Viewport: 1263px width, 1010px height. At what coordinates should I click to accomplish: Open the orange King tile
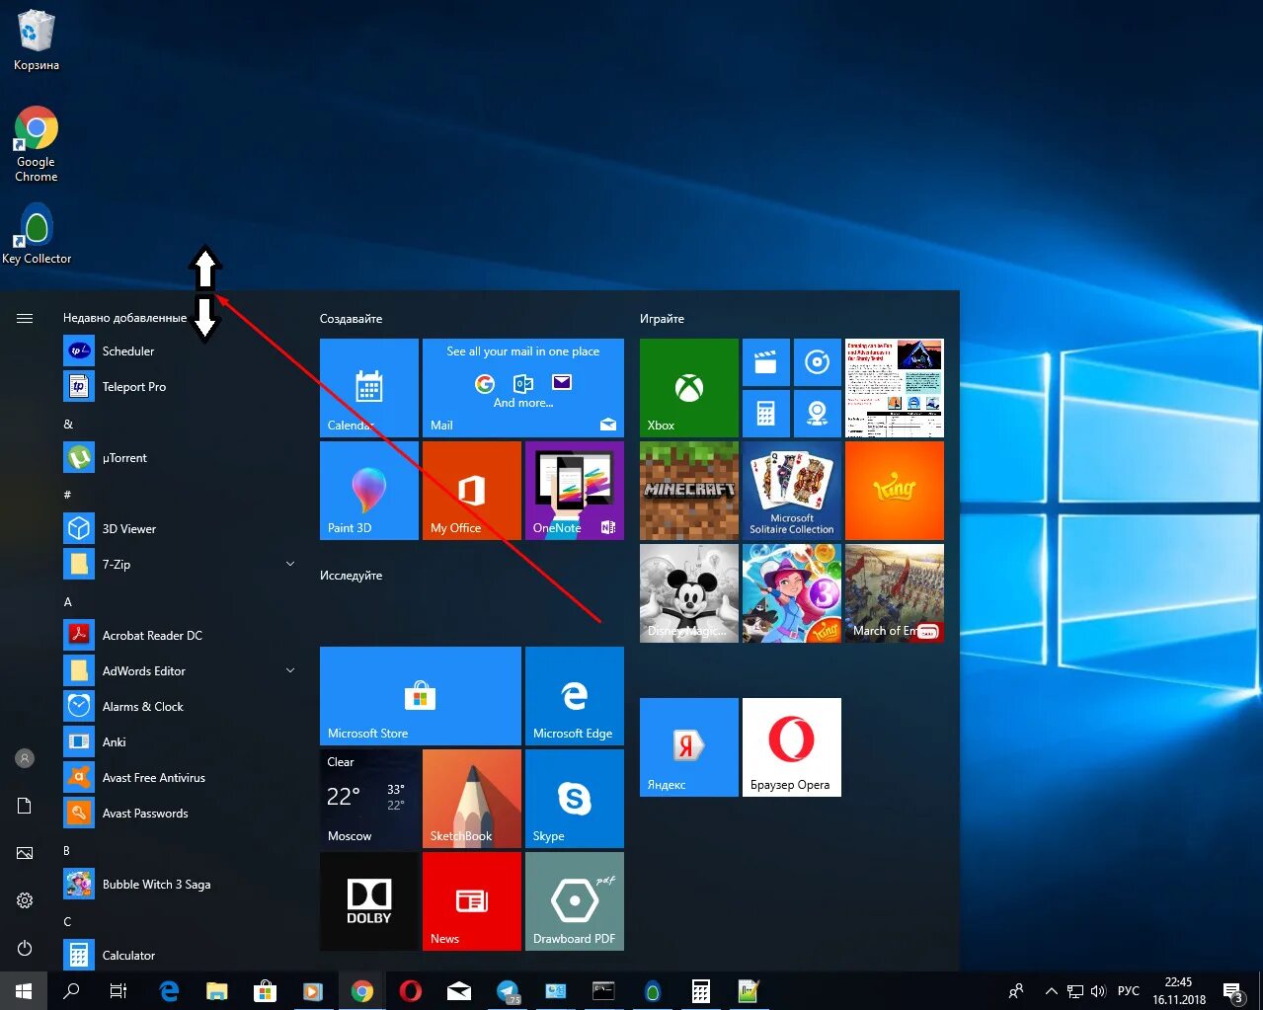[895, 491]
